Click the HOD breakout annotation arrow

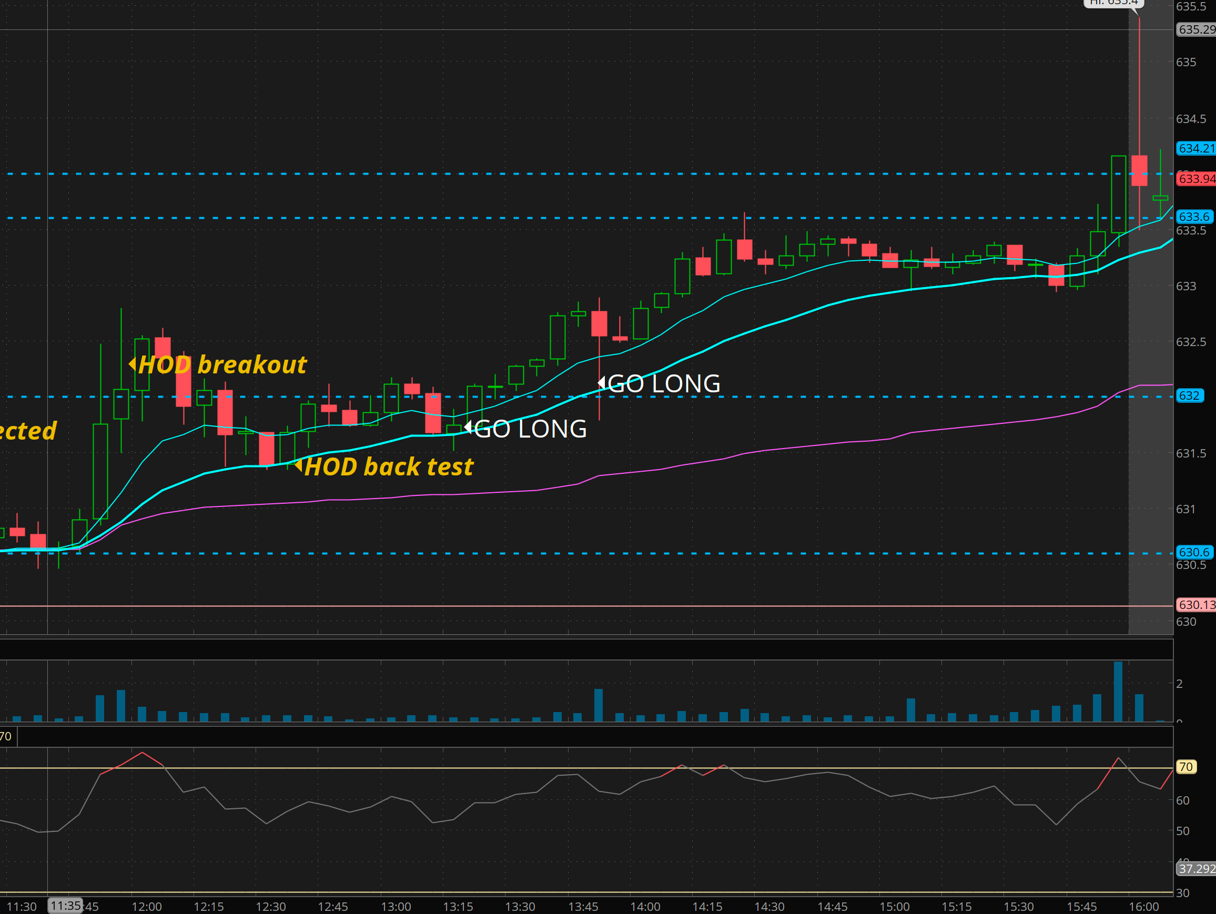click(x=133, y=364)
